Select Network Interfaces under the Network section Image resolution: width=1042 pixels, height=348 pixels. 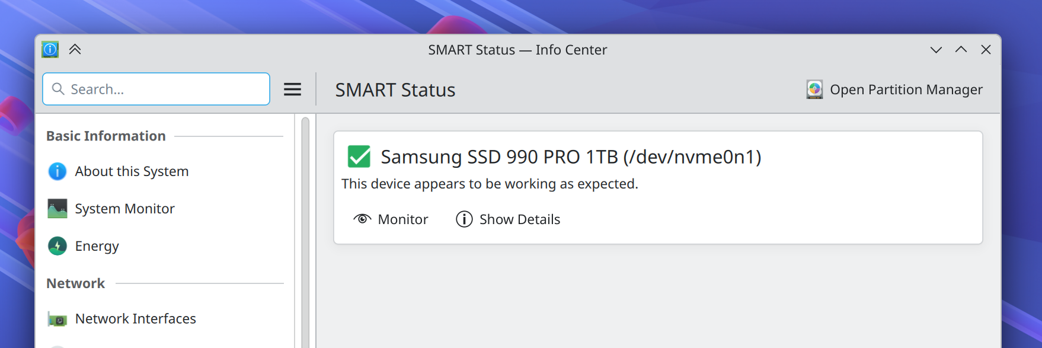[x=135, y=318]
